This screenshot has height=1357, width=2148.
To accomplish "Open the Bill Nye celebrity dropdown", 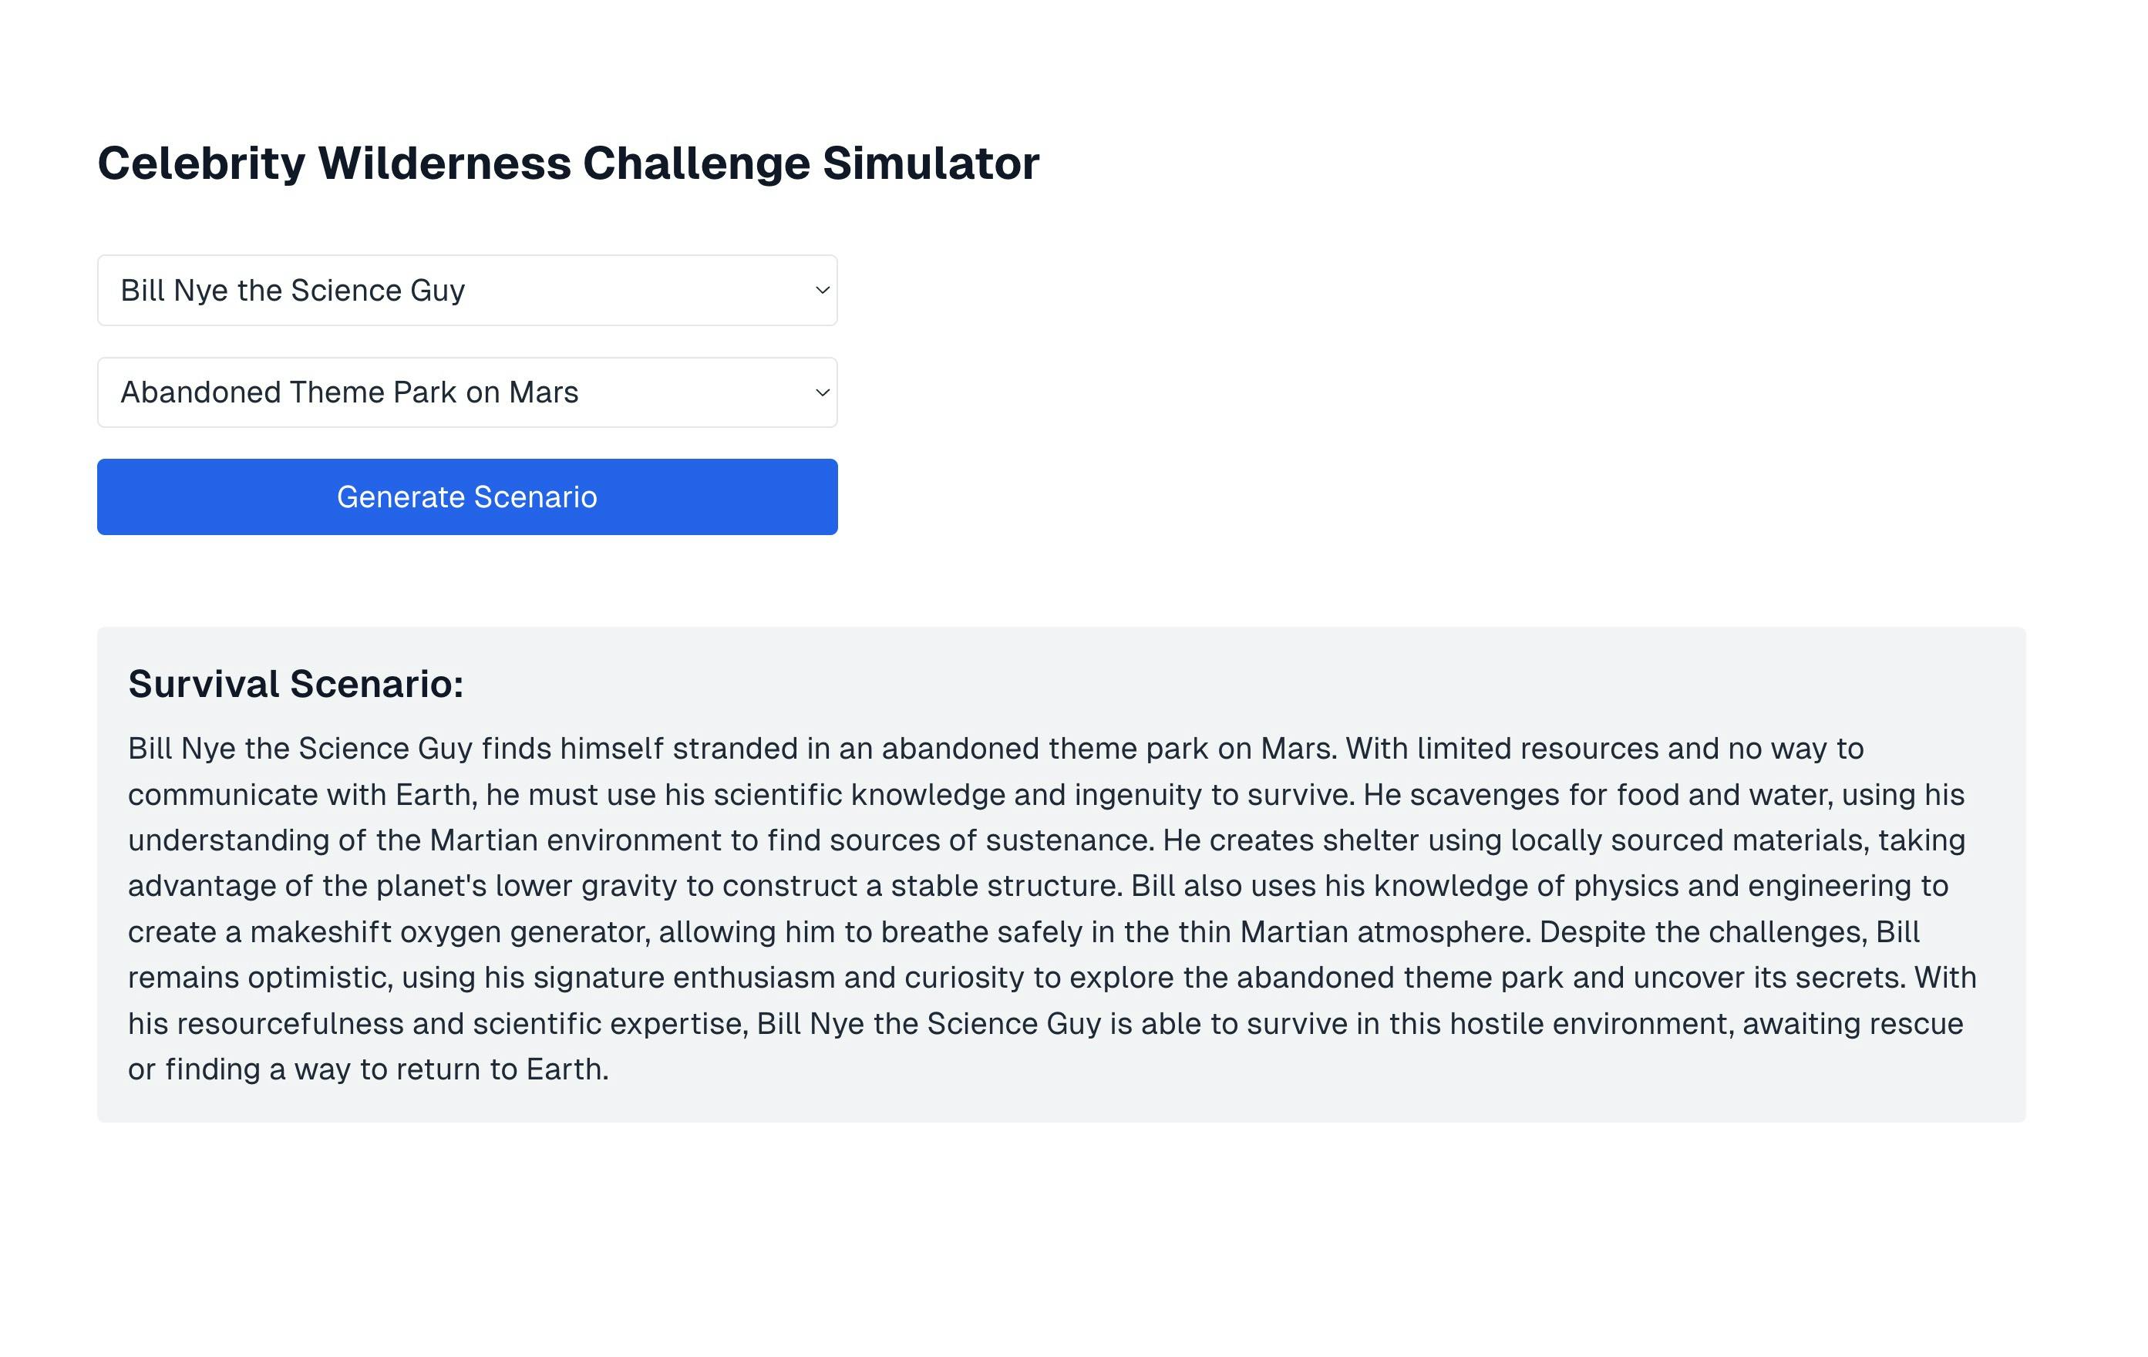I will point(466,290).
